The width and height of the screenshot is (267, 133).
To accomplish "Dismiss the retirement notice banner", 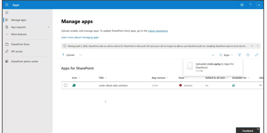I will point(258,46).
